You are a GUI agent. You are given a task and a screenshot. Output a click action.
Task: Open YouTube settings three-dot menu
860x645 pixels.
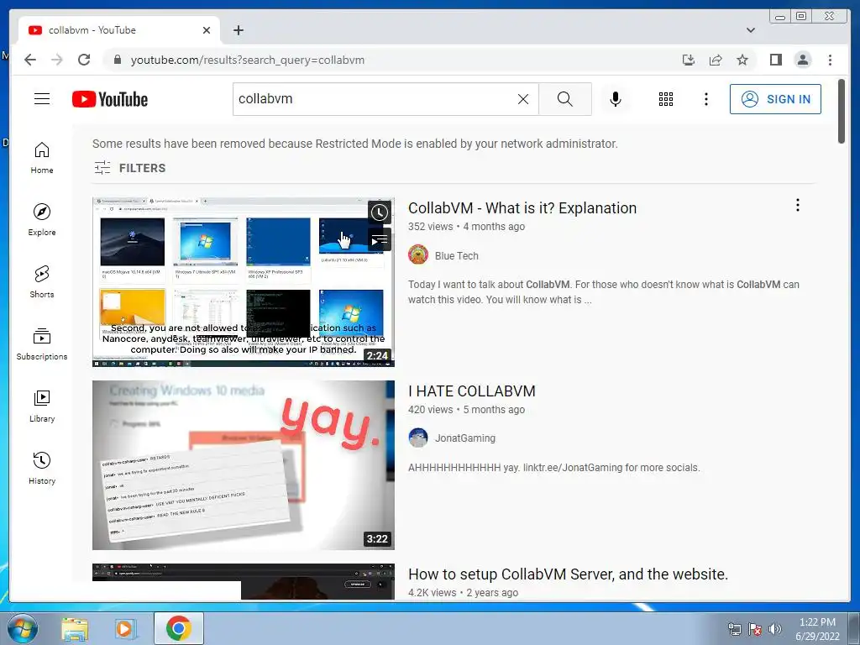[705, 99]
